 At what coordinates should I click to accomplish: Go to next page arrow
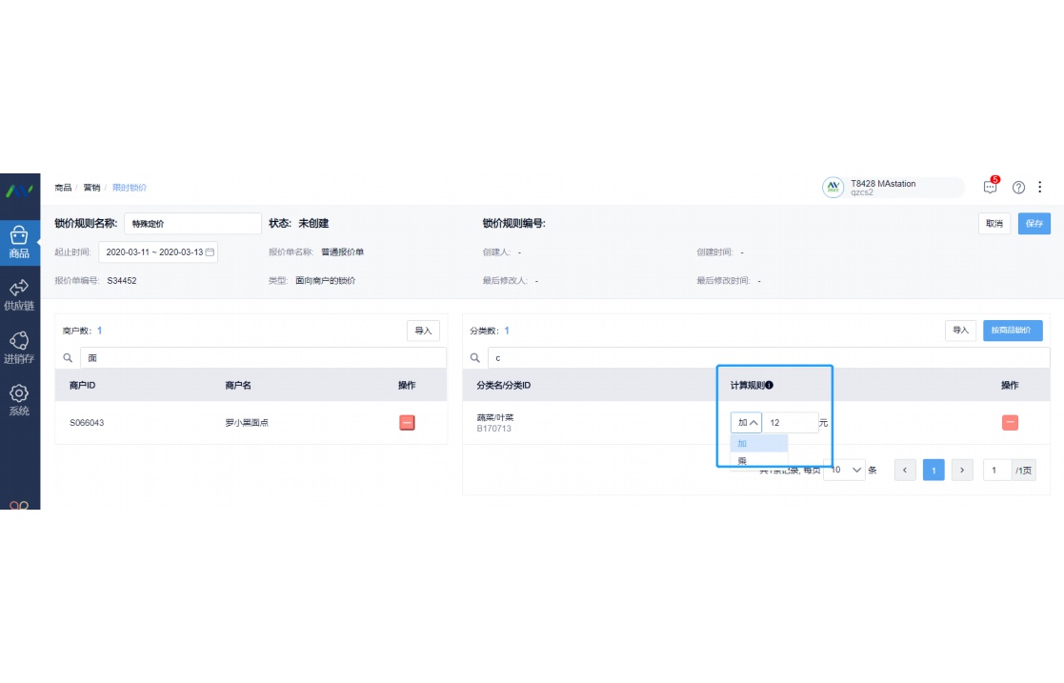point(962,470)
